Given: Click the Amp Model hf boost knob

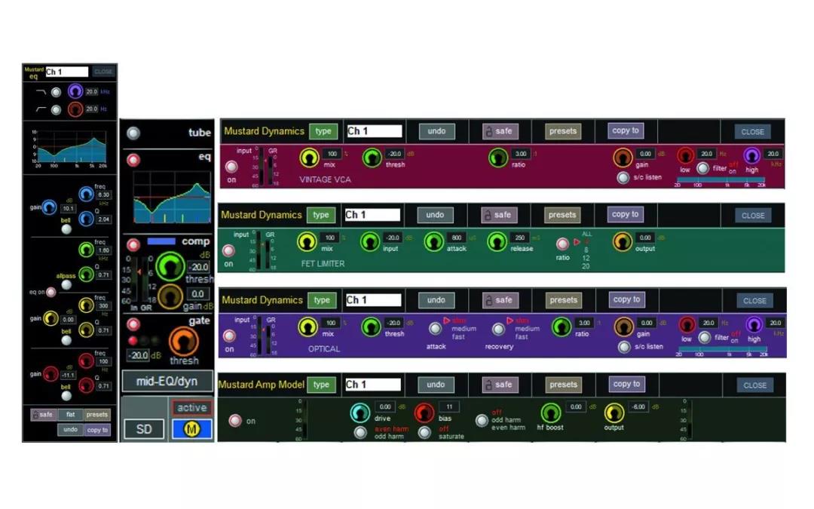Looking at the screenshot, I should [x=551, y=413].
